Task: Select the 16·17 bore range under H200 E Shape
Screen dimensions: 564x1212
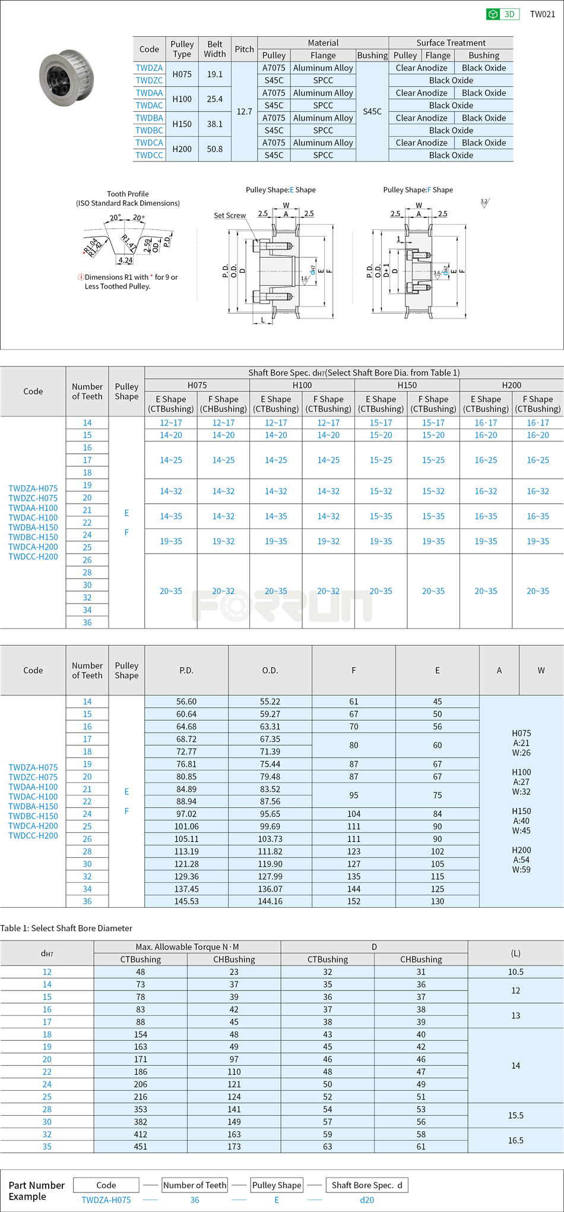Action: click(486, 422)
